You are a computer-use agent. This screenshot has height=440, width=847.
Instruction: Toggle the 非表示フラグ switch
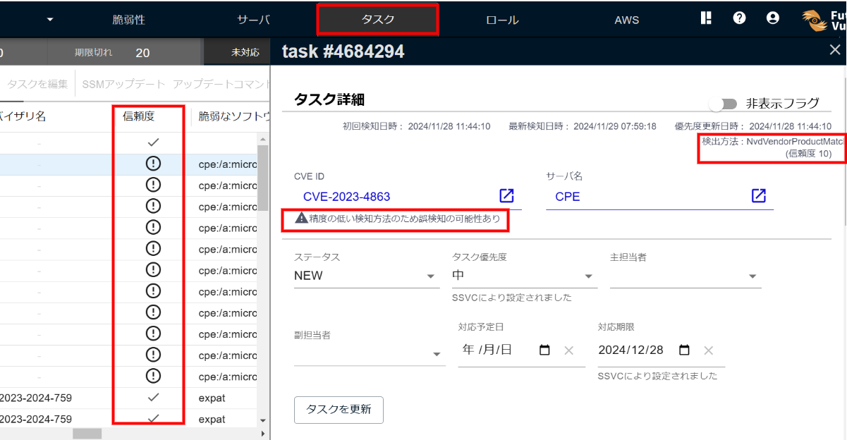(x=723, y=104)
